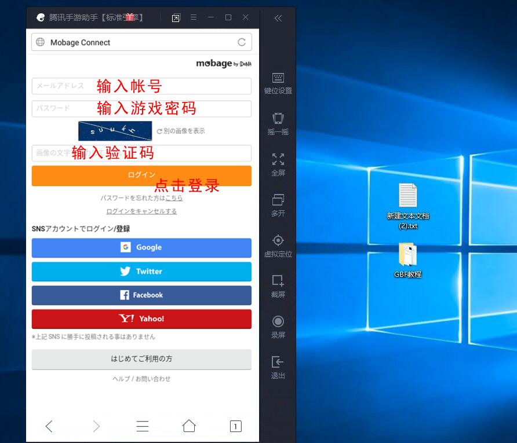This screenshot has width=517, height=443.
Task: Refresh captcha via 別の画像を表示
Action: [x=180, y=131]
